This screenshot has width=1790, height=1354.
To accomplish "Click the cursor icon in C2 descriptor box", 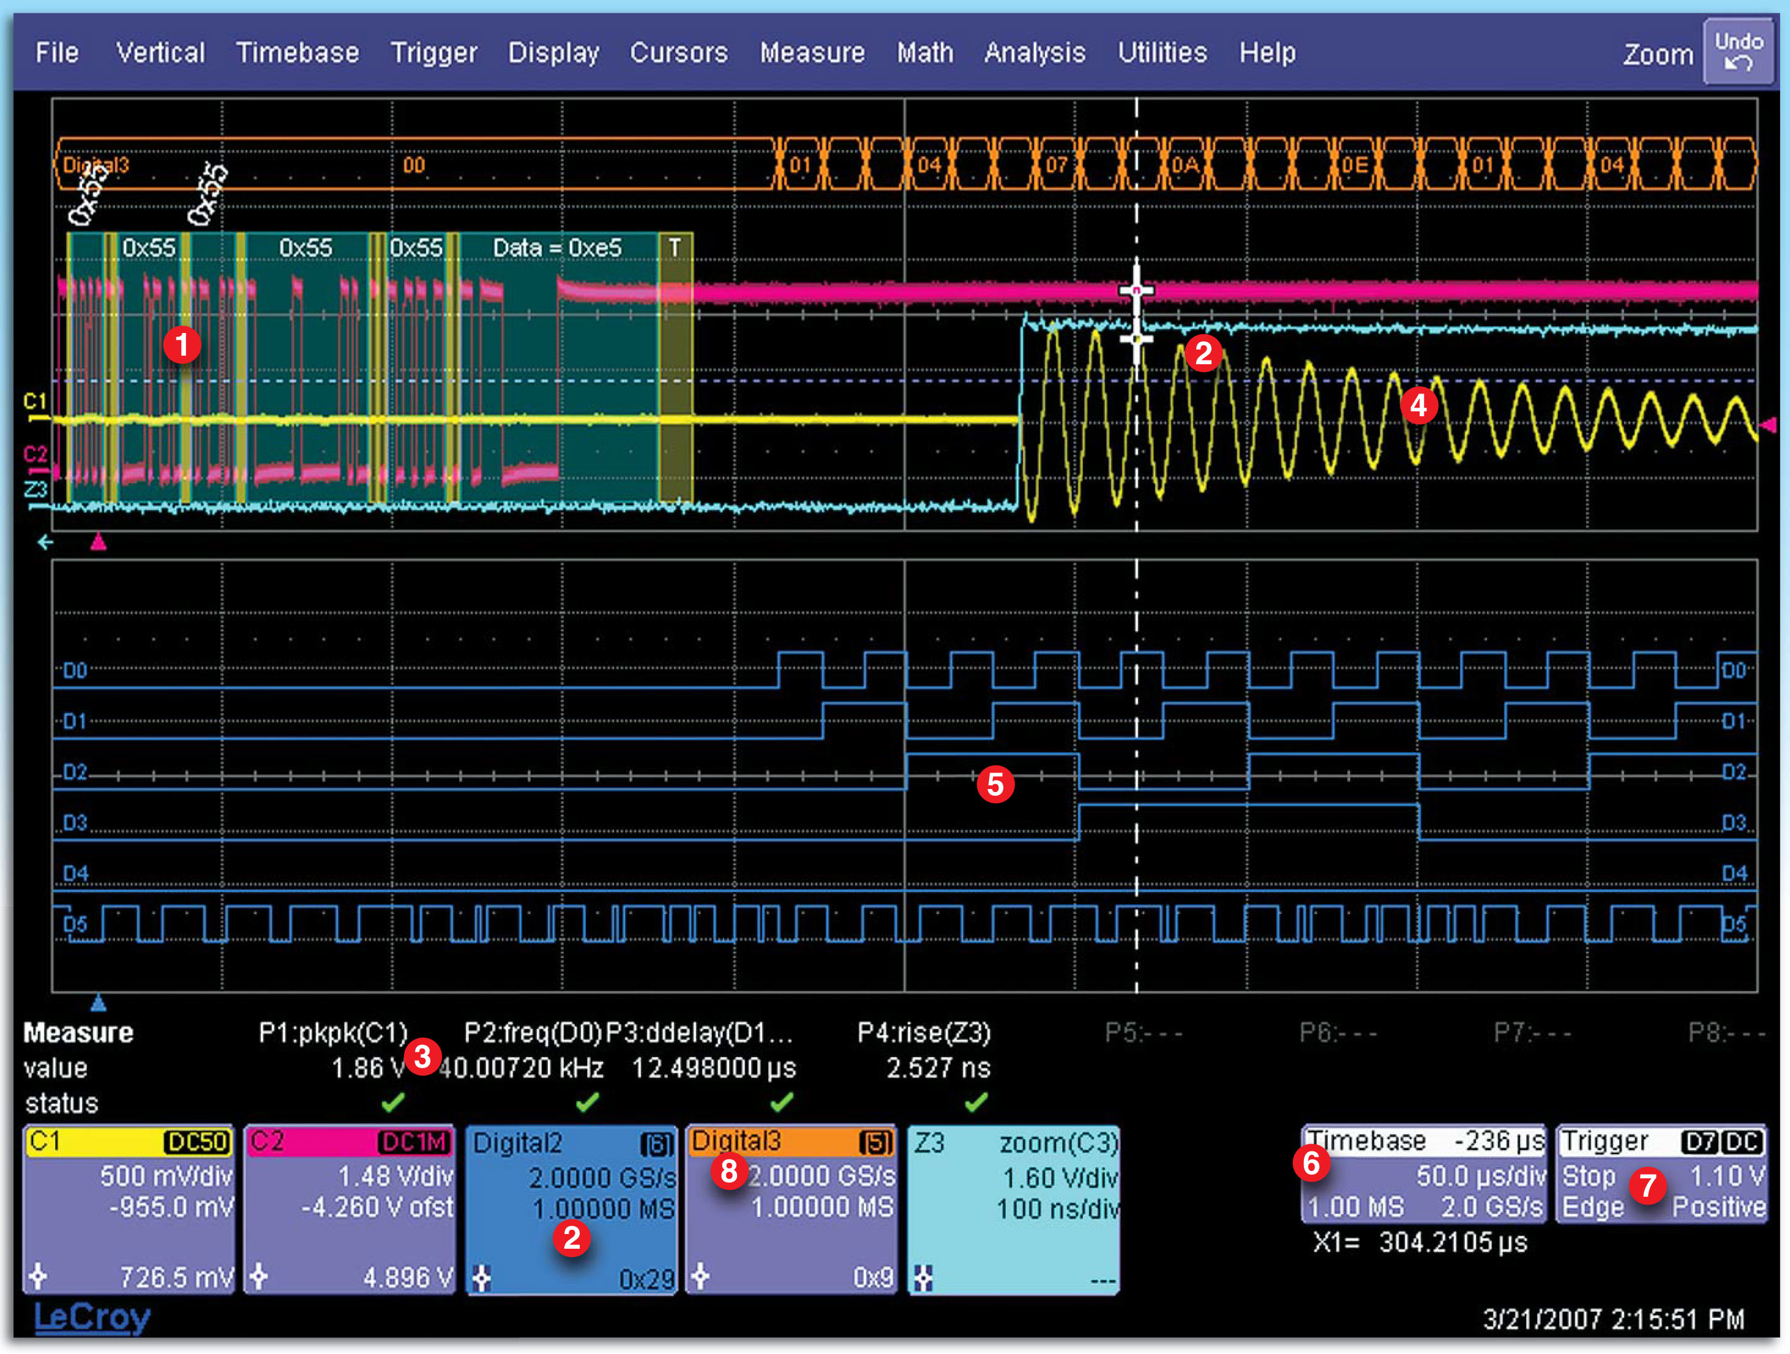I will [259, 1277].
